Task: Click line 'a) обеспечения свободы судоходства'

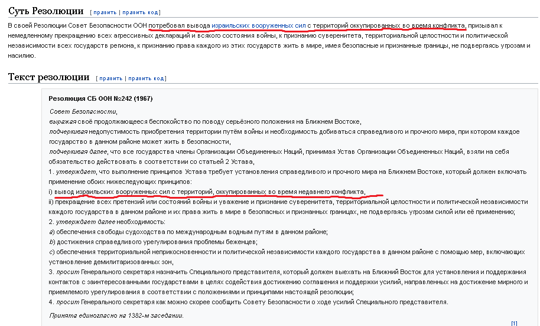Action: (188, 232)
